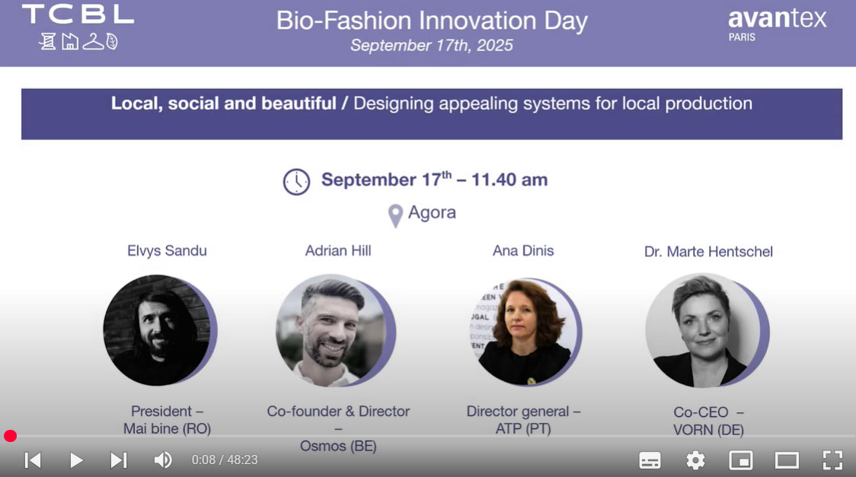
Task: Switch to miniplayer mode
Action: pyautogui.click(x=740, y=460)
